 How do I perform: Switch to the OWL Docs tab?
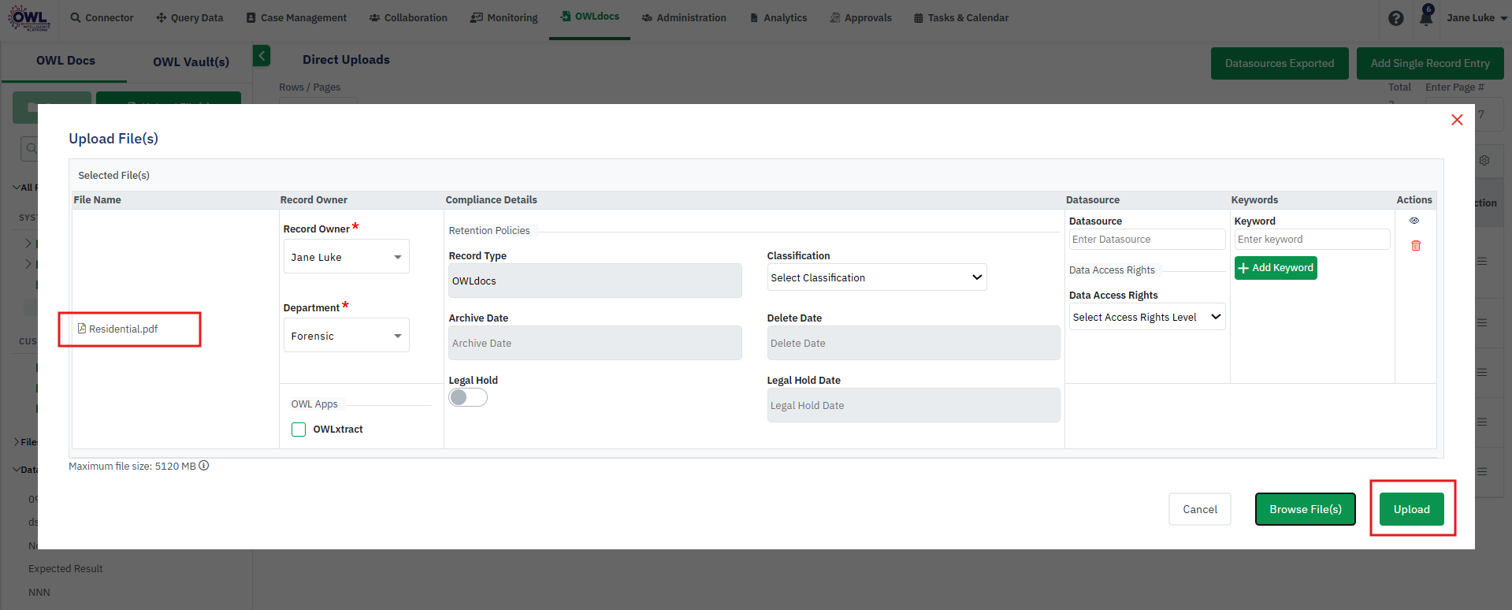65,61
